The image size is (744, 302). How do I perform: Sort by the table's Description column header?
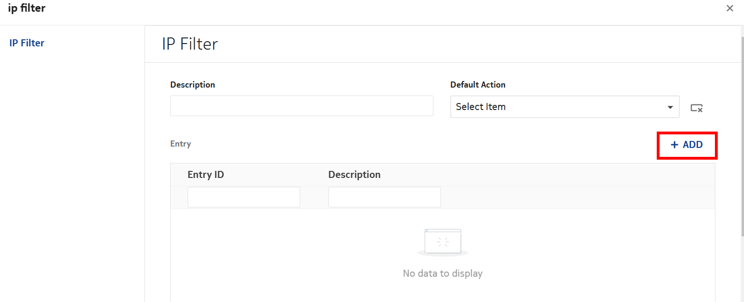(x=354, y=175)
